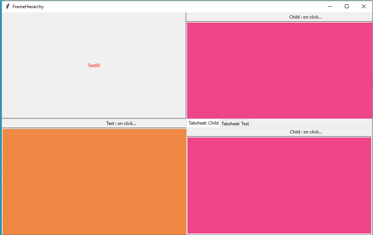
Task: Maximize the FrameHierarchy window
Action: (347, 6)
